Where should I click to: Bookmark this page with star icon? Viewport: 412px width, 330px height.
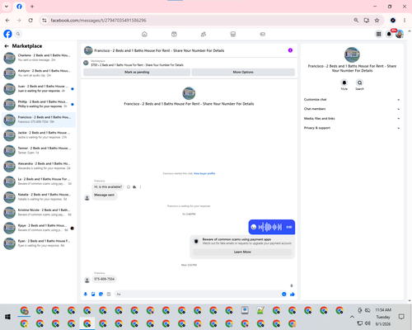click(377, 21)
